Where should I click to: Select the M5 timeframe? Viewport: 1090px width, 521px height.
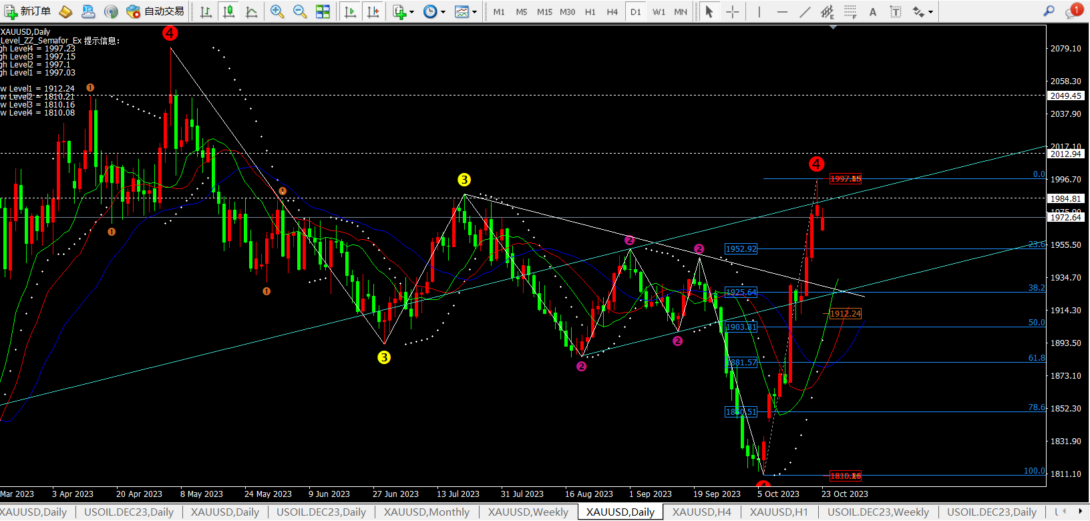[x=522, y=12]
